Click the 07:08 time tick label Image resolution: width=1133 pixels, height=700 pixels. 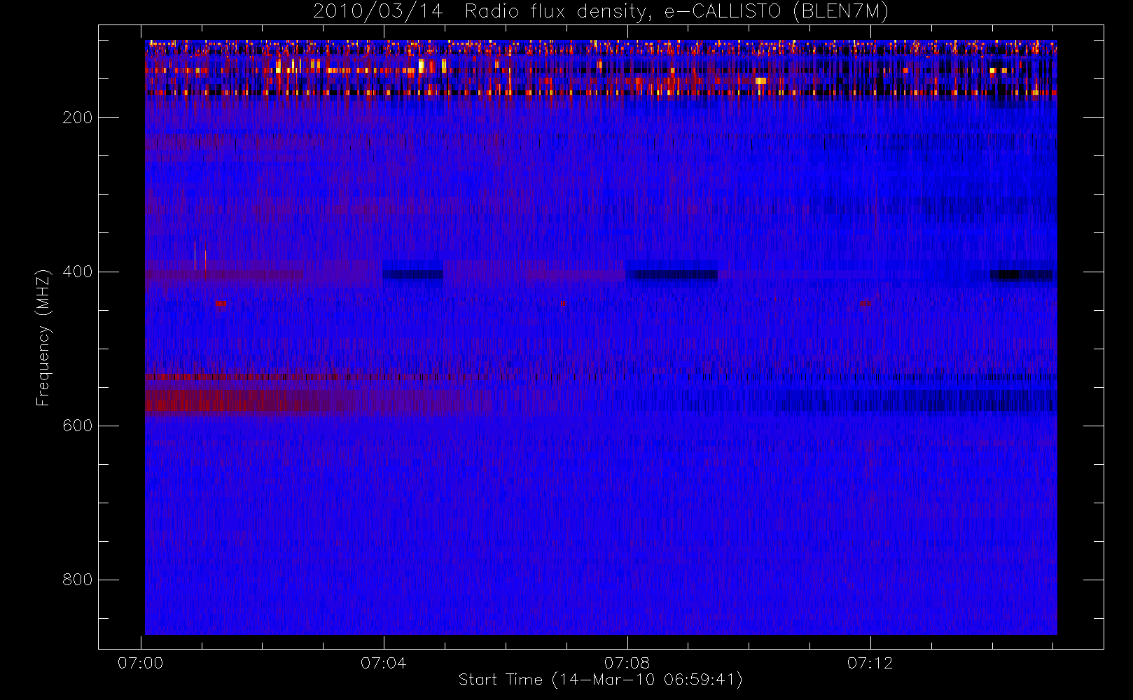coord(627,663)
